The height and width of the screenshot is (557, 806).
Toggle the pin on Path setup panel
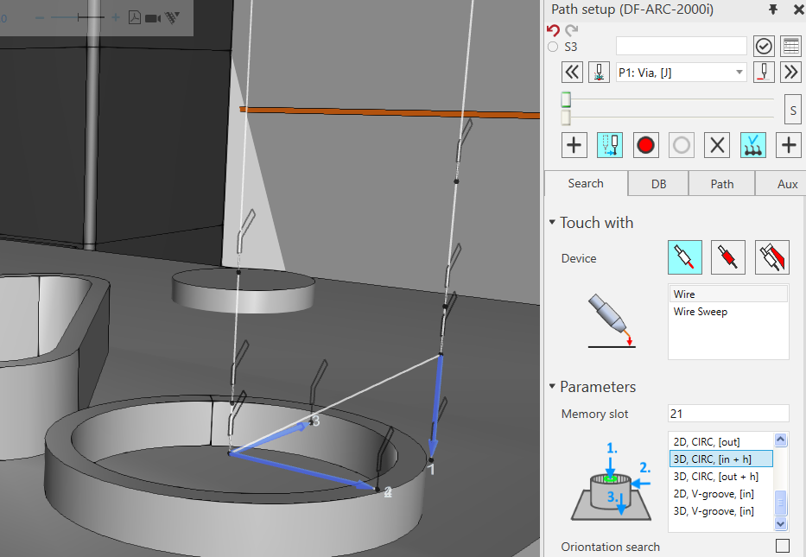[772, 9]
